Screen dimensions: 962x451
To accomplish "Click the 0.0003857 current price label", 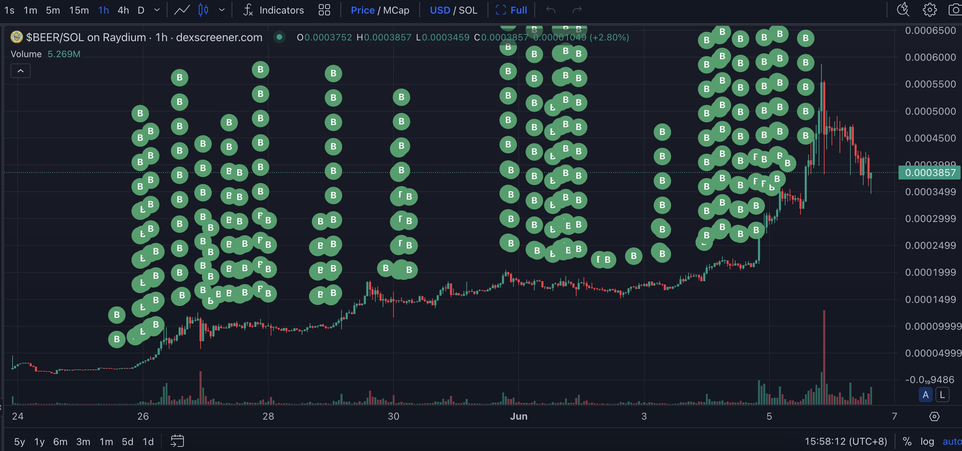I will click(x=930, y=173).
